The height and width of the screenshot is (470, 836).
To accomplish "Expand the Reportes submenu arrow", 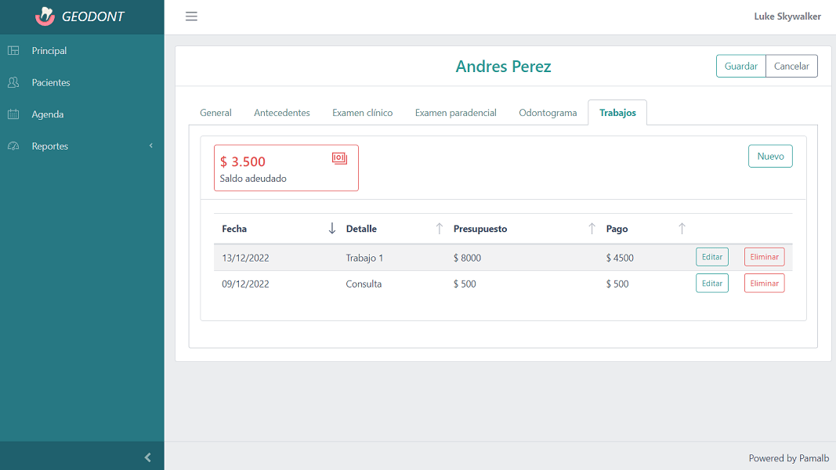I will pos(150,146).
